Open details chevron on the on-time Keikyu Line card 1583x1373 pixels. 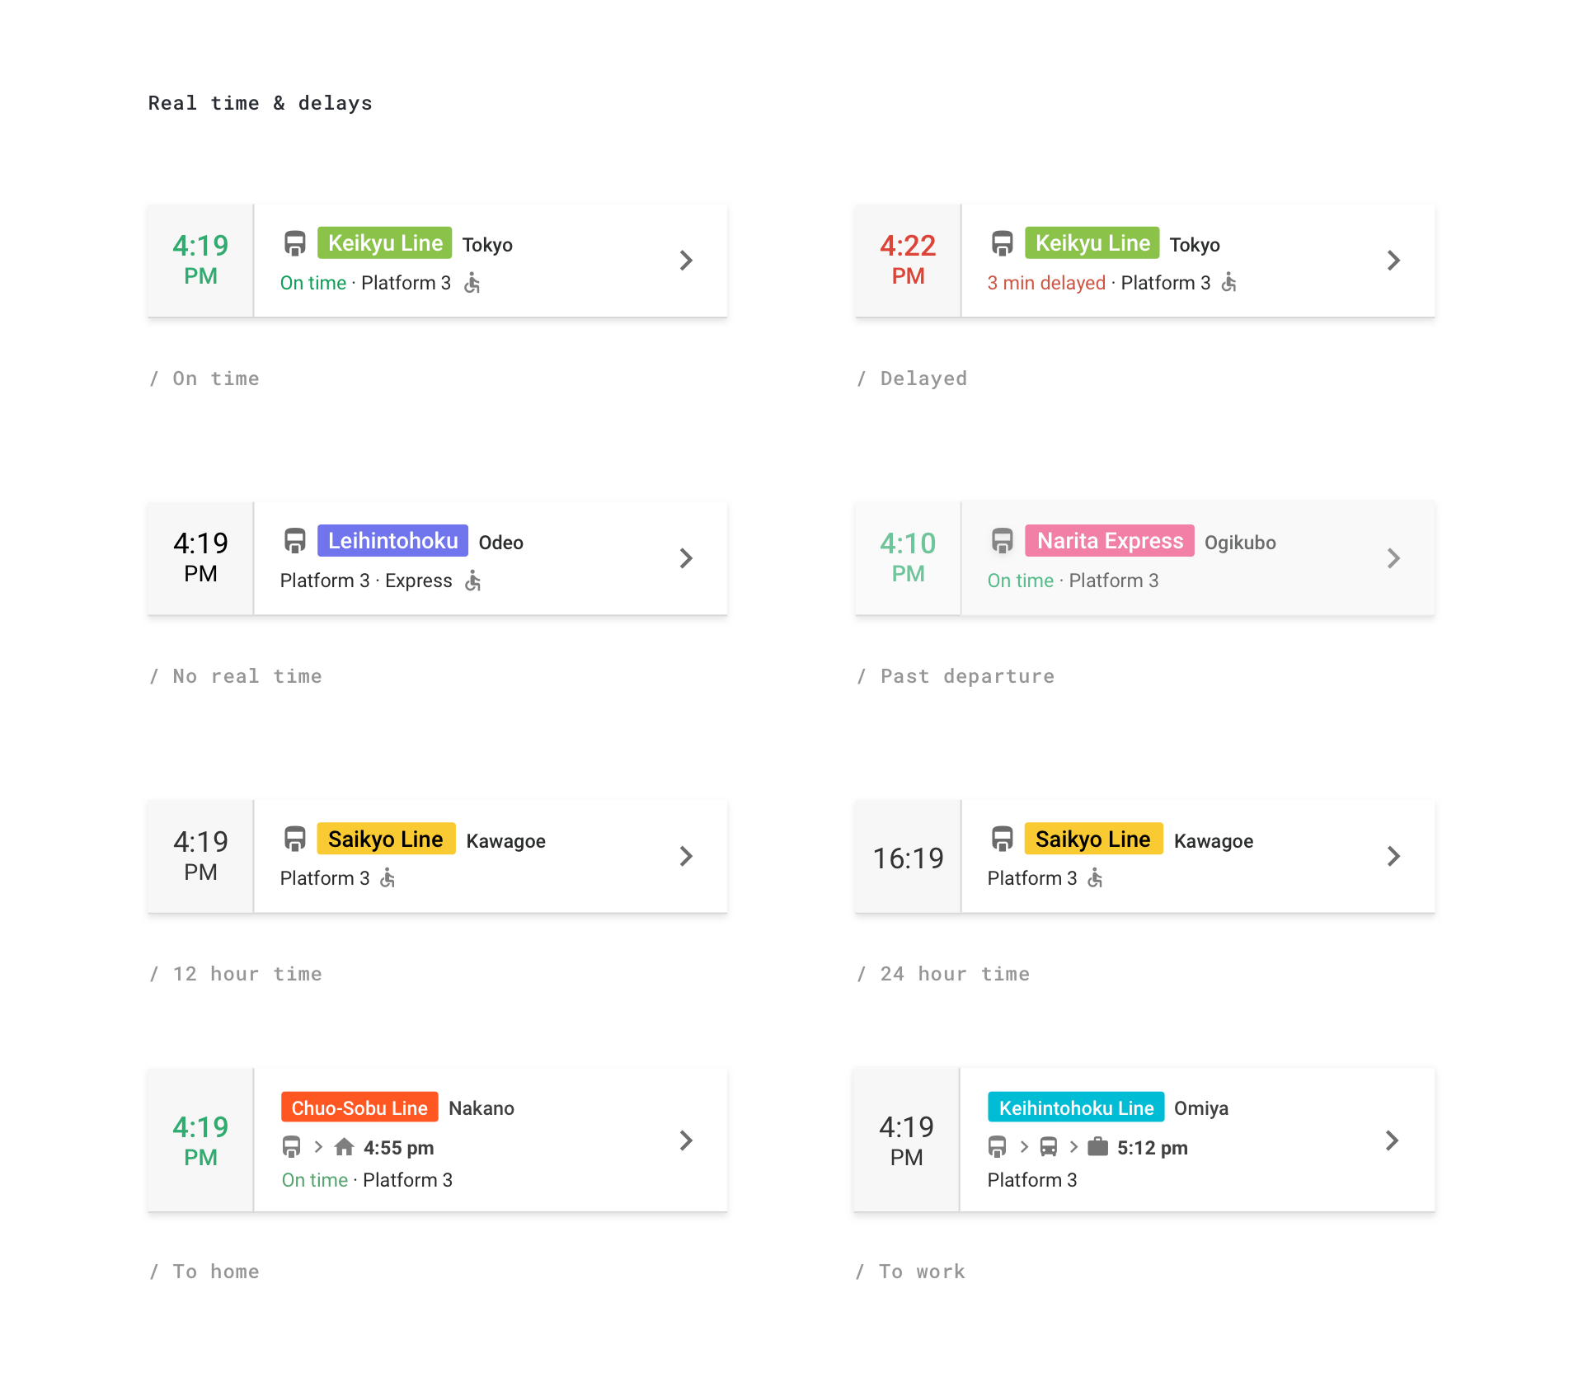[686, 261]
